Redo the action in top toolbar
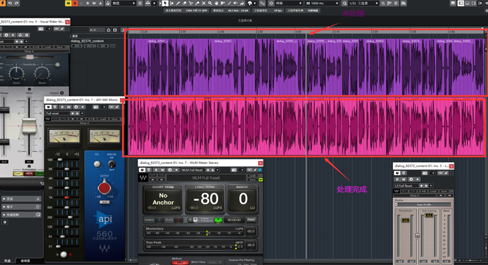 tap(17, 3)
